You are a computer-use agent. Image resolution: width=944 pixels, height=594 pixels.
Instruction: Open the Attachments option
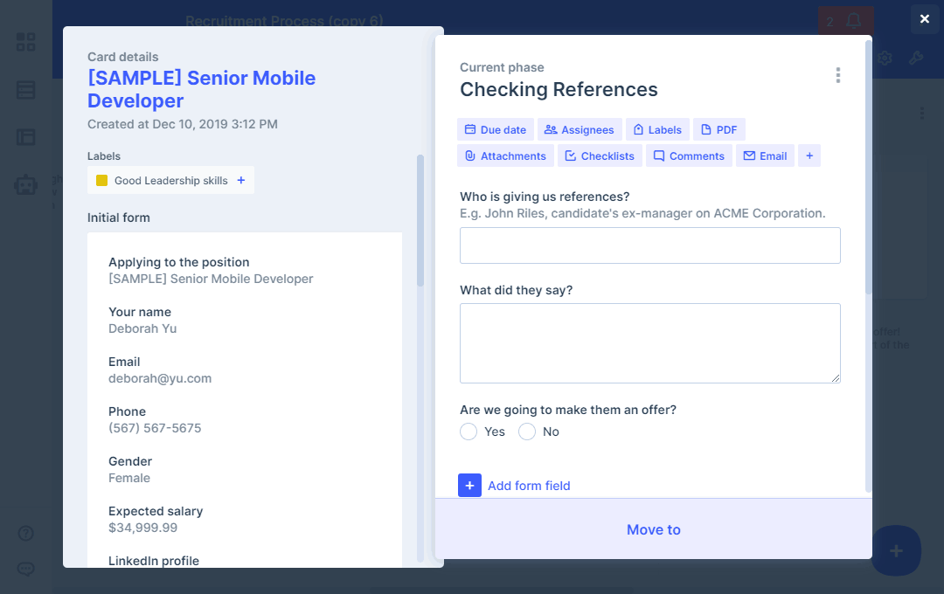(505, 156)
